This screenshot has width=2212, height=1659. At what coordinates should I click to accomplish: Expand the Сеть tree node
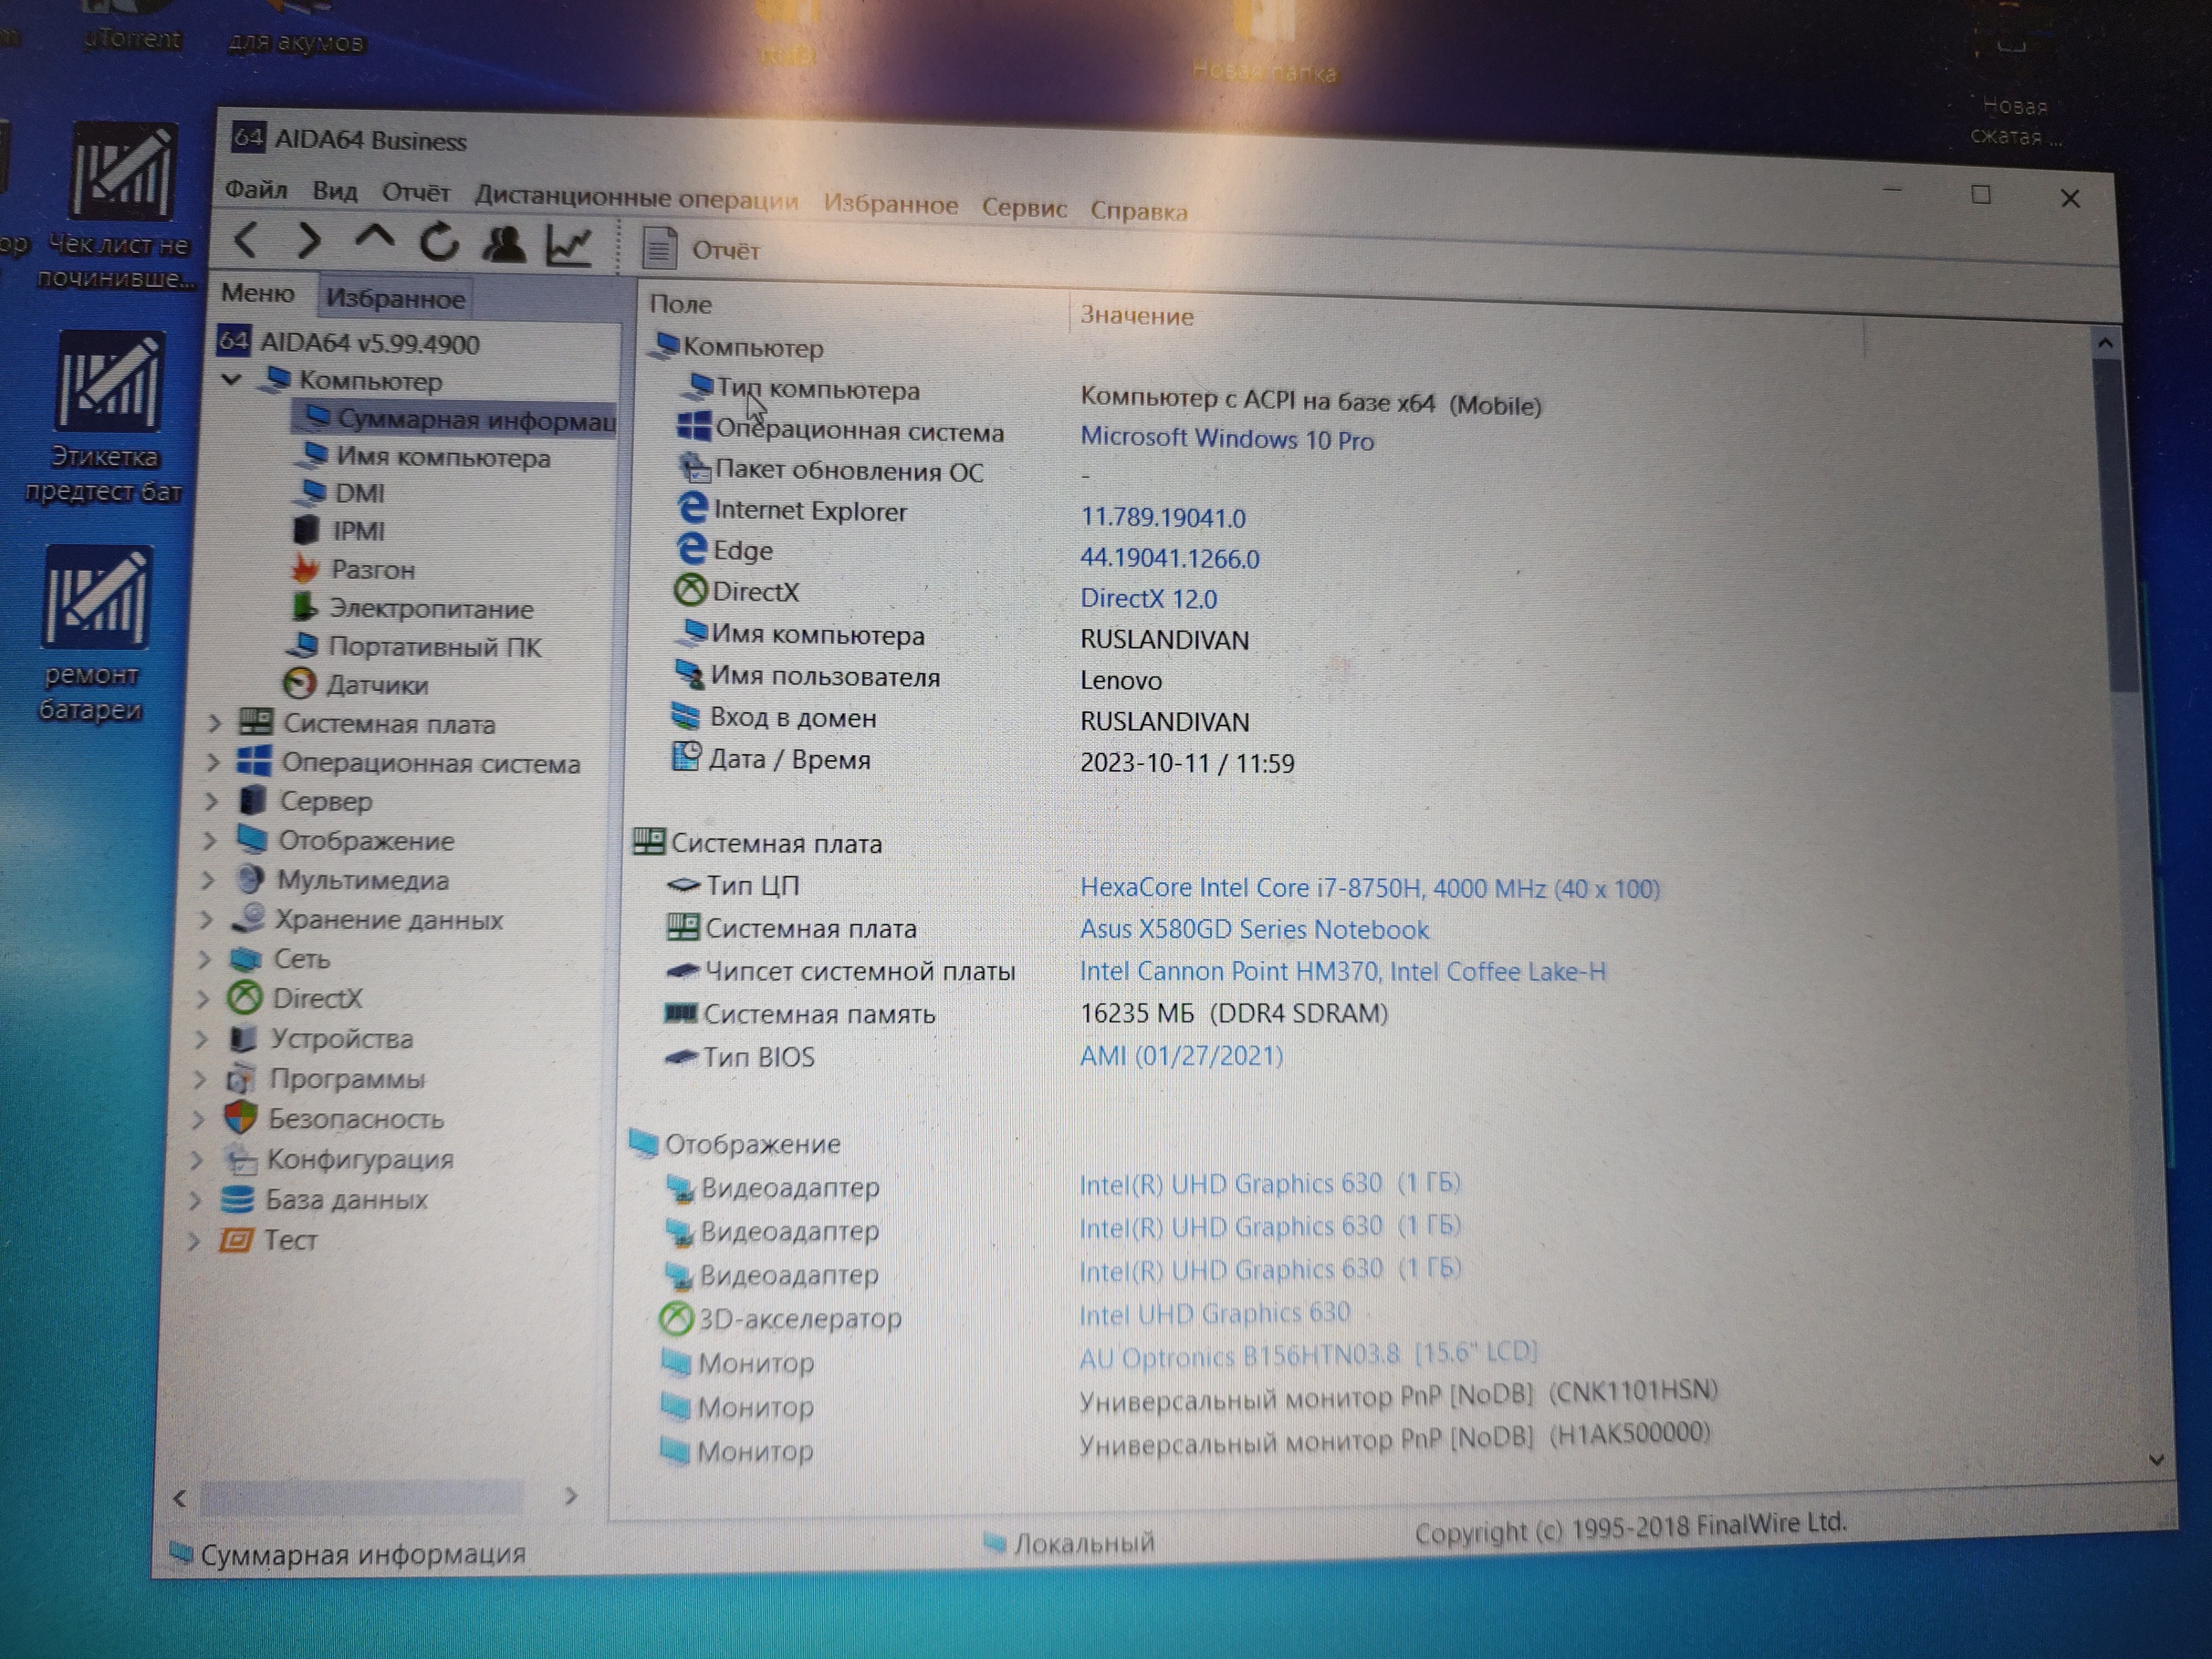click(204, 959)
